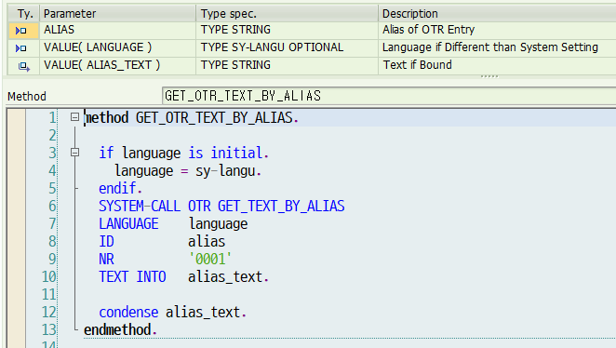Click TYPE STRING in the ALIAS row
The width and height of the screenshot is (616, 348).
(x=288, y=30)
